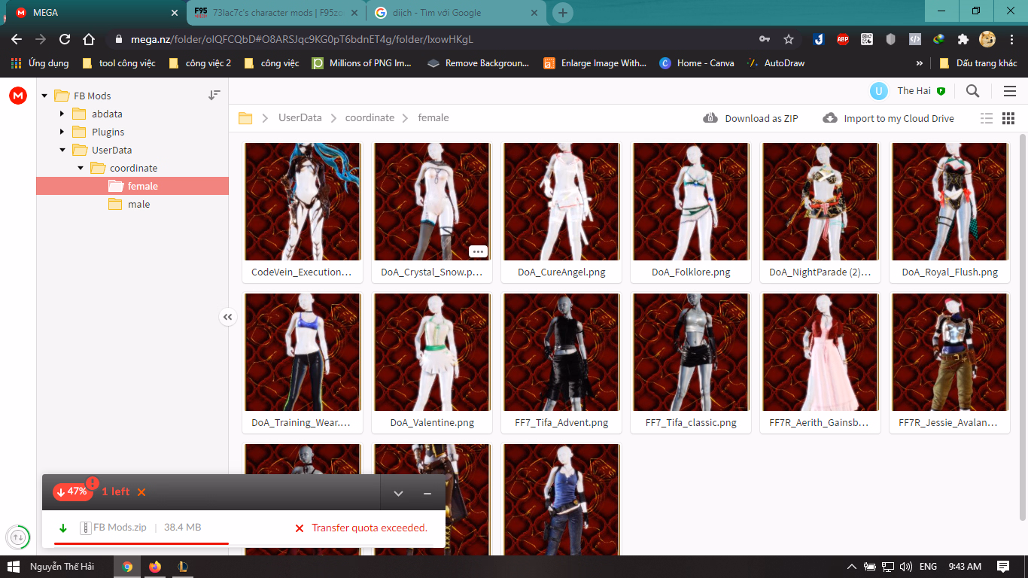Expand the abdata folder in the tree
This screenshot has width=1028, height=578.
pos(62,114)
